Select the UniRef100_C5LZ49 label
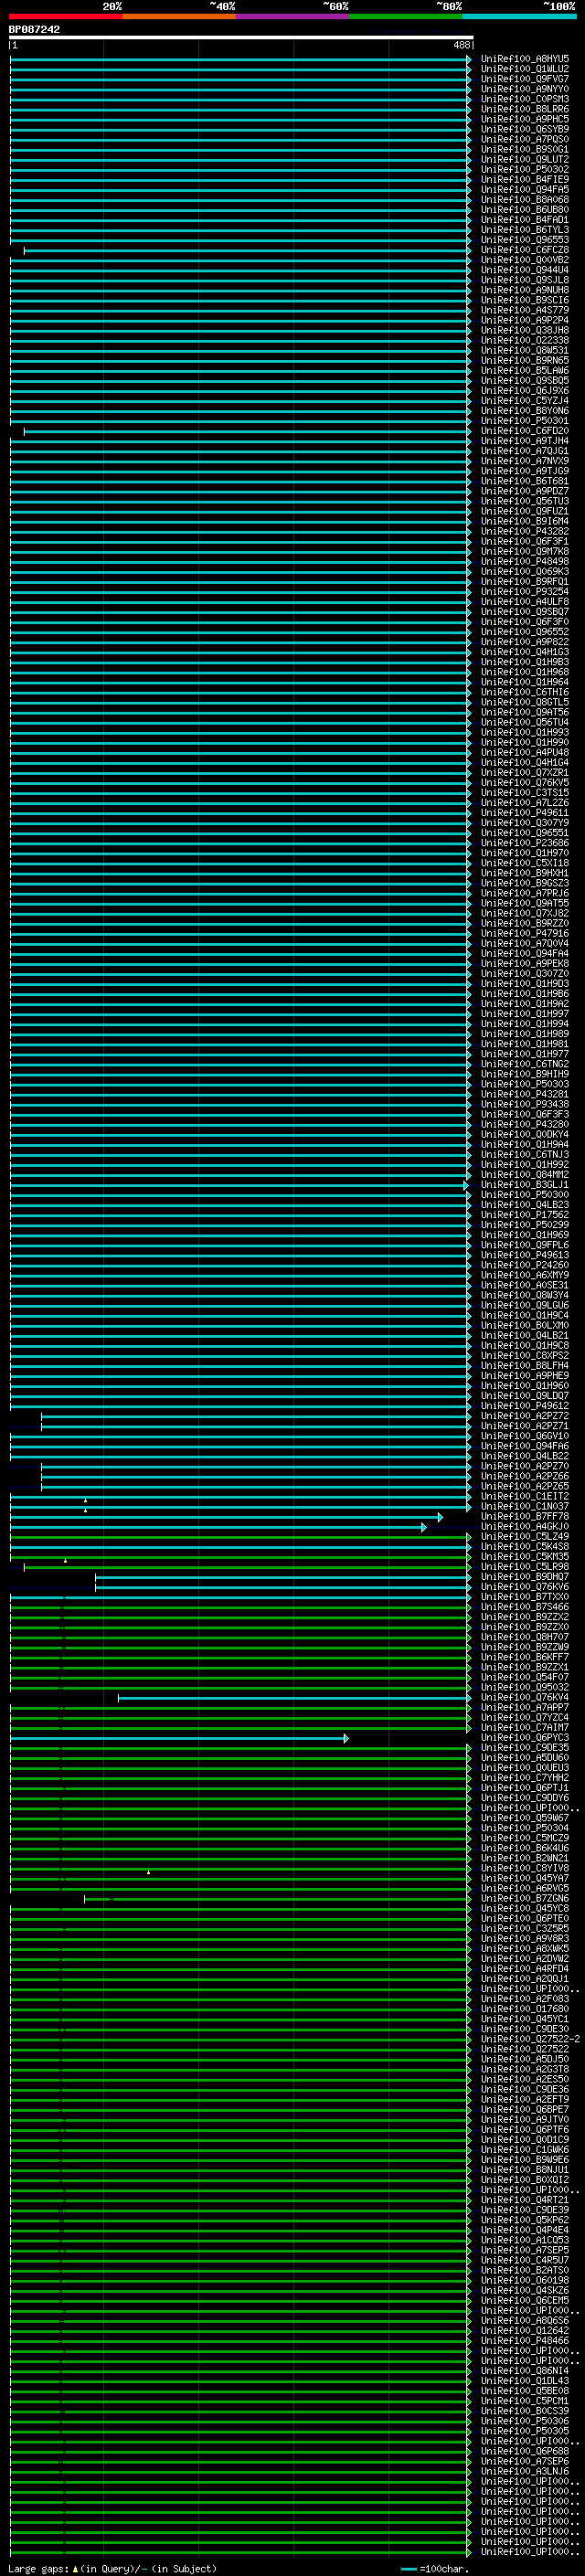Viewport: 585px width, 2576px height. point(525,1537)
